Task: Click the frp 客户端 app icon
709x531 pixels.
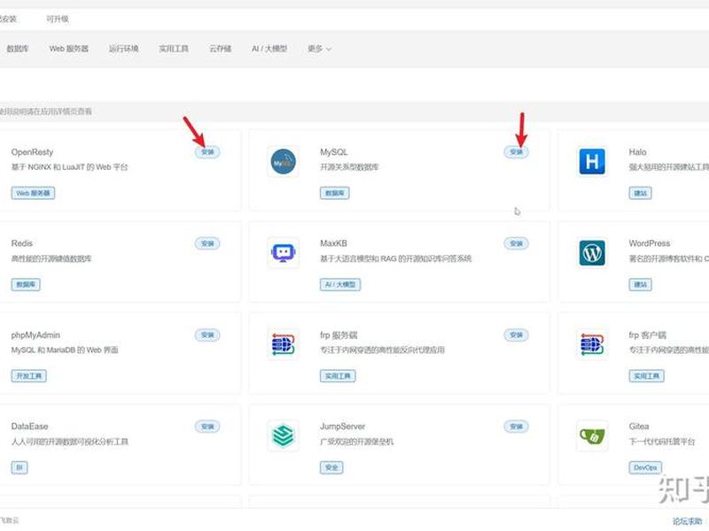Action: pyautogui.click(x=592, y=344)
